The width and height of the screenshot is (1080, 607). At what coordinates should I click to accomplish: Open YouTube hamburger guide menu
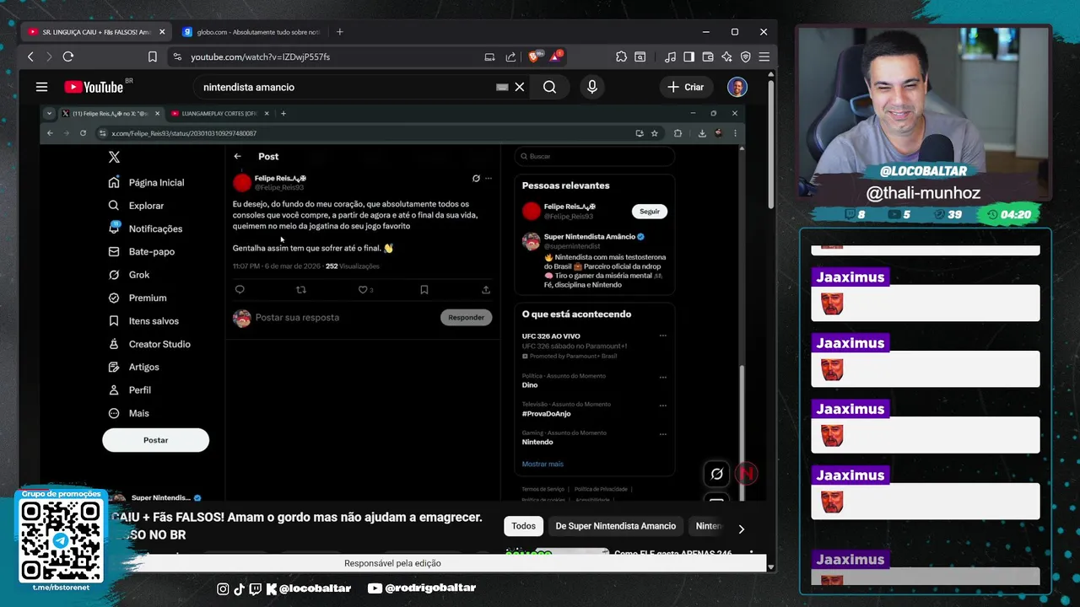pyautogui.click(x=41, y=87)
